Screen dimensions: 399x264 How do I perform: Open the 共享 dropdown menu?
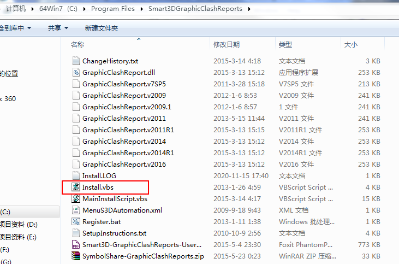(x=58, y=28)
